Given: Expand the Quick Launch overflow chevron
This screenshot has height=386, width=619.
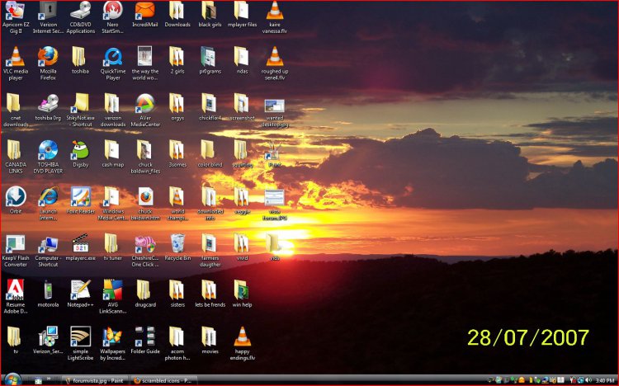Looking at the screenshot, I should (49, 379).
